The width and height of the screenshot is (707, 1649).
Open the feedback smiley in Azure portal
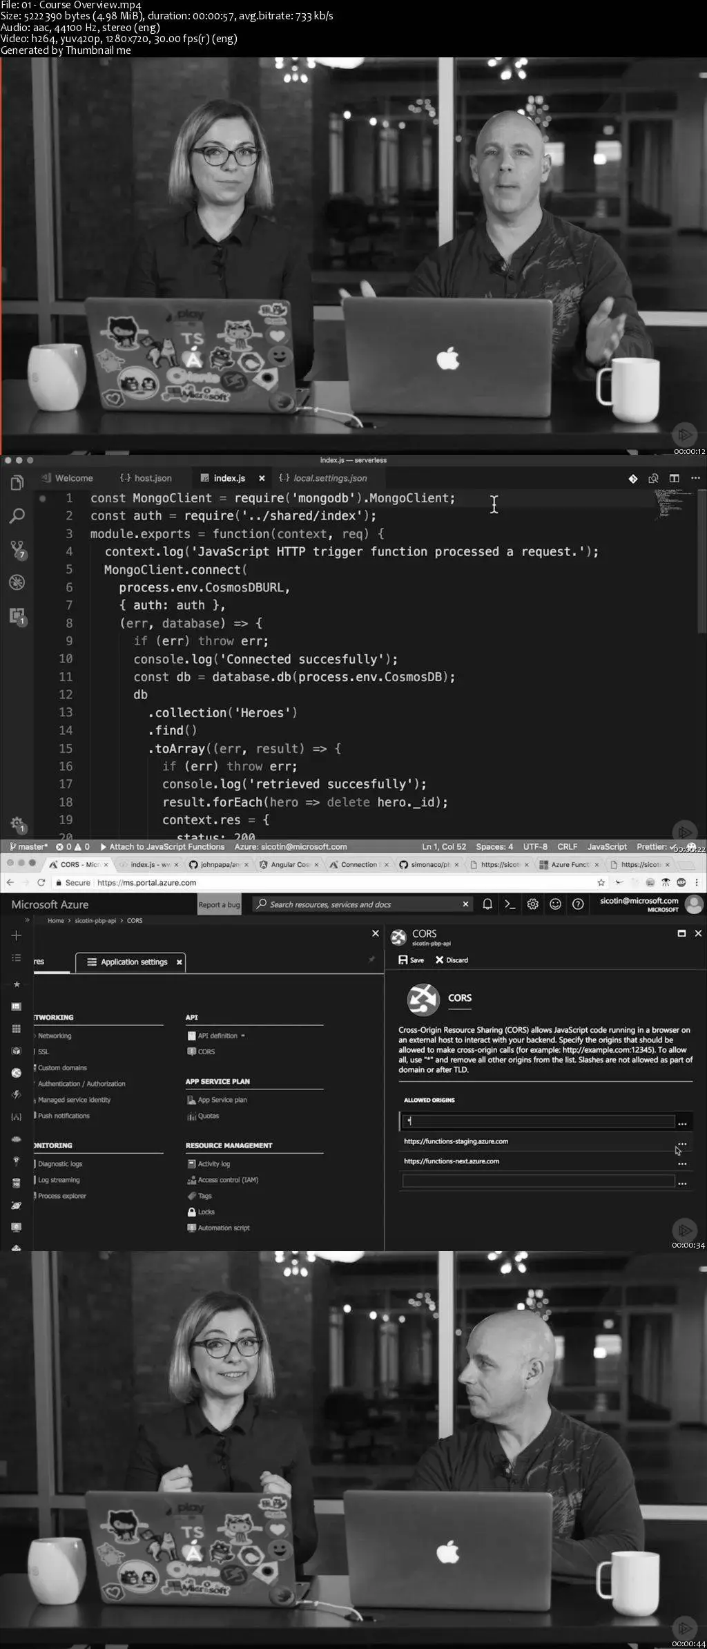[555, 904]
